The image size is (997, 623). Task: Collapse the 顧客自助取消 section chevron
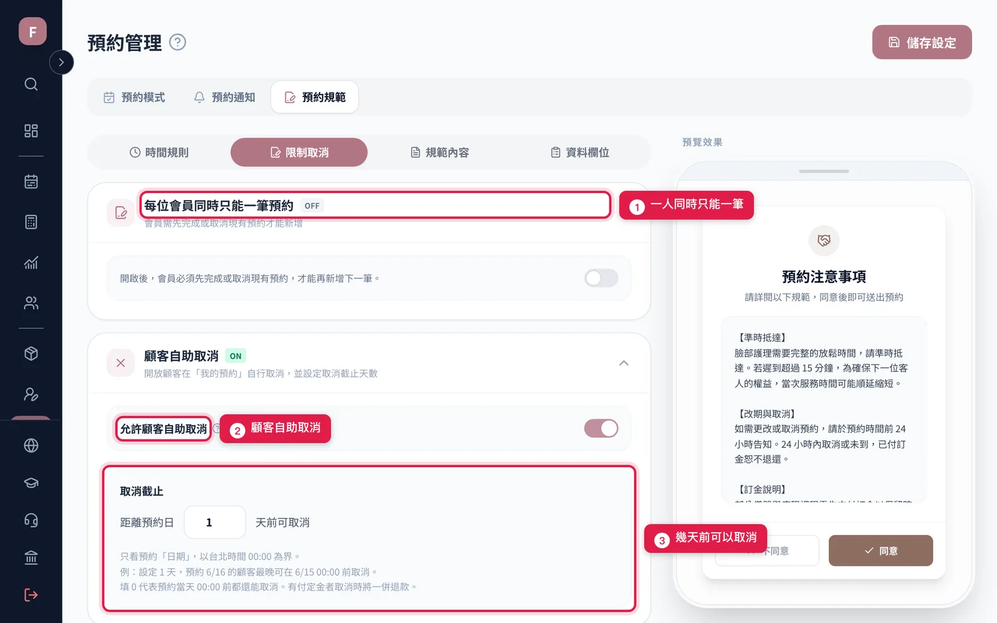pos(624,363)
